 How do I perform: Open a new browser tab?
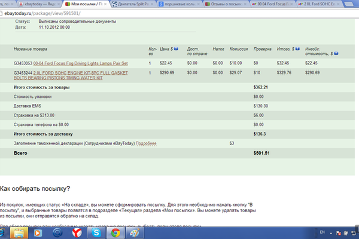(x=349, y=4)
